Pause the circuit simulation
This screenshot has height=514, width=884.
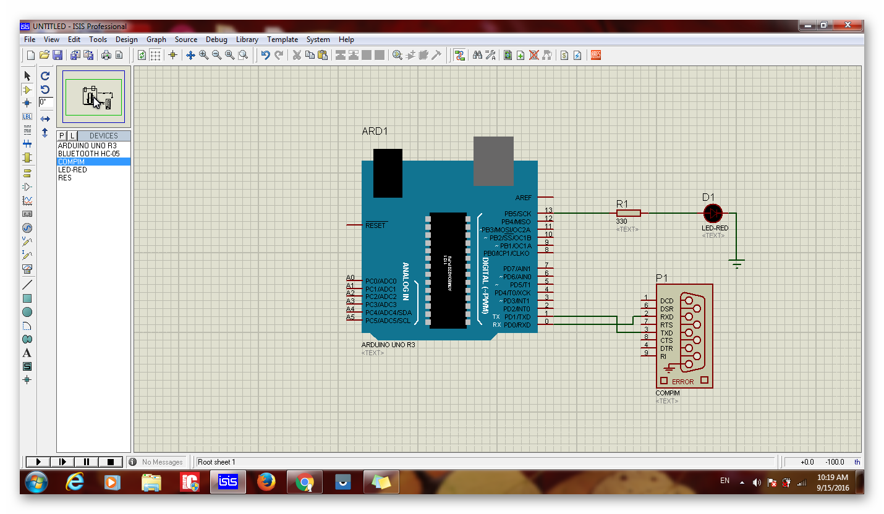click(86, 461)
